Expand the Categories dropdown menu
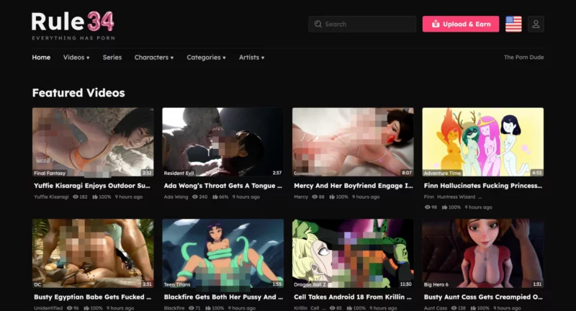This screenshot has width=576, height=311. click(206, 58)
